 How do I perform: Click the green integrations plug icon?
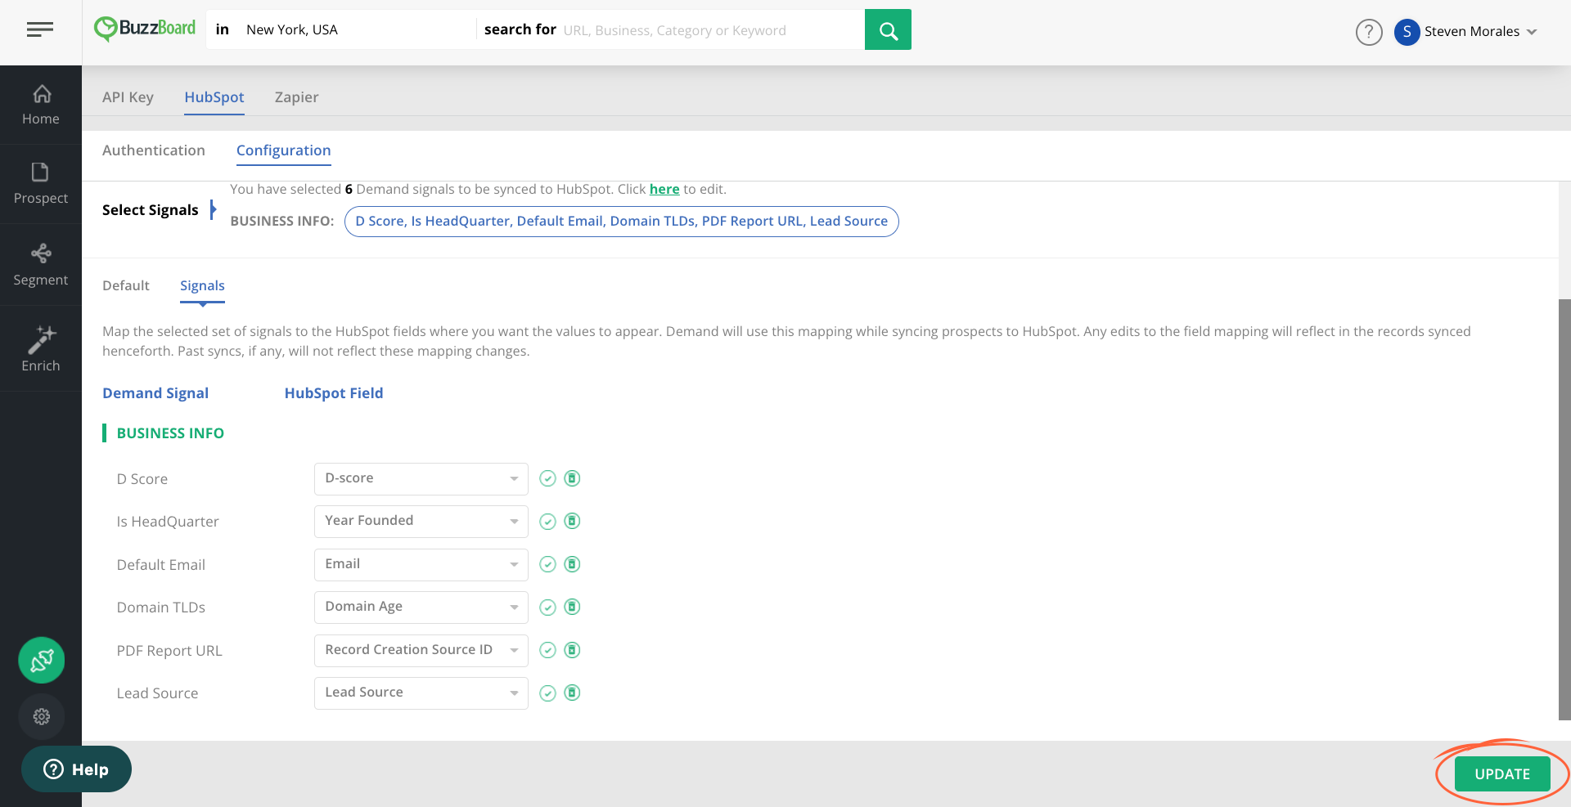coord(42,660)
